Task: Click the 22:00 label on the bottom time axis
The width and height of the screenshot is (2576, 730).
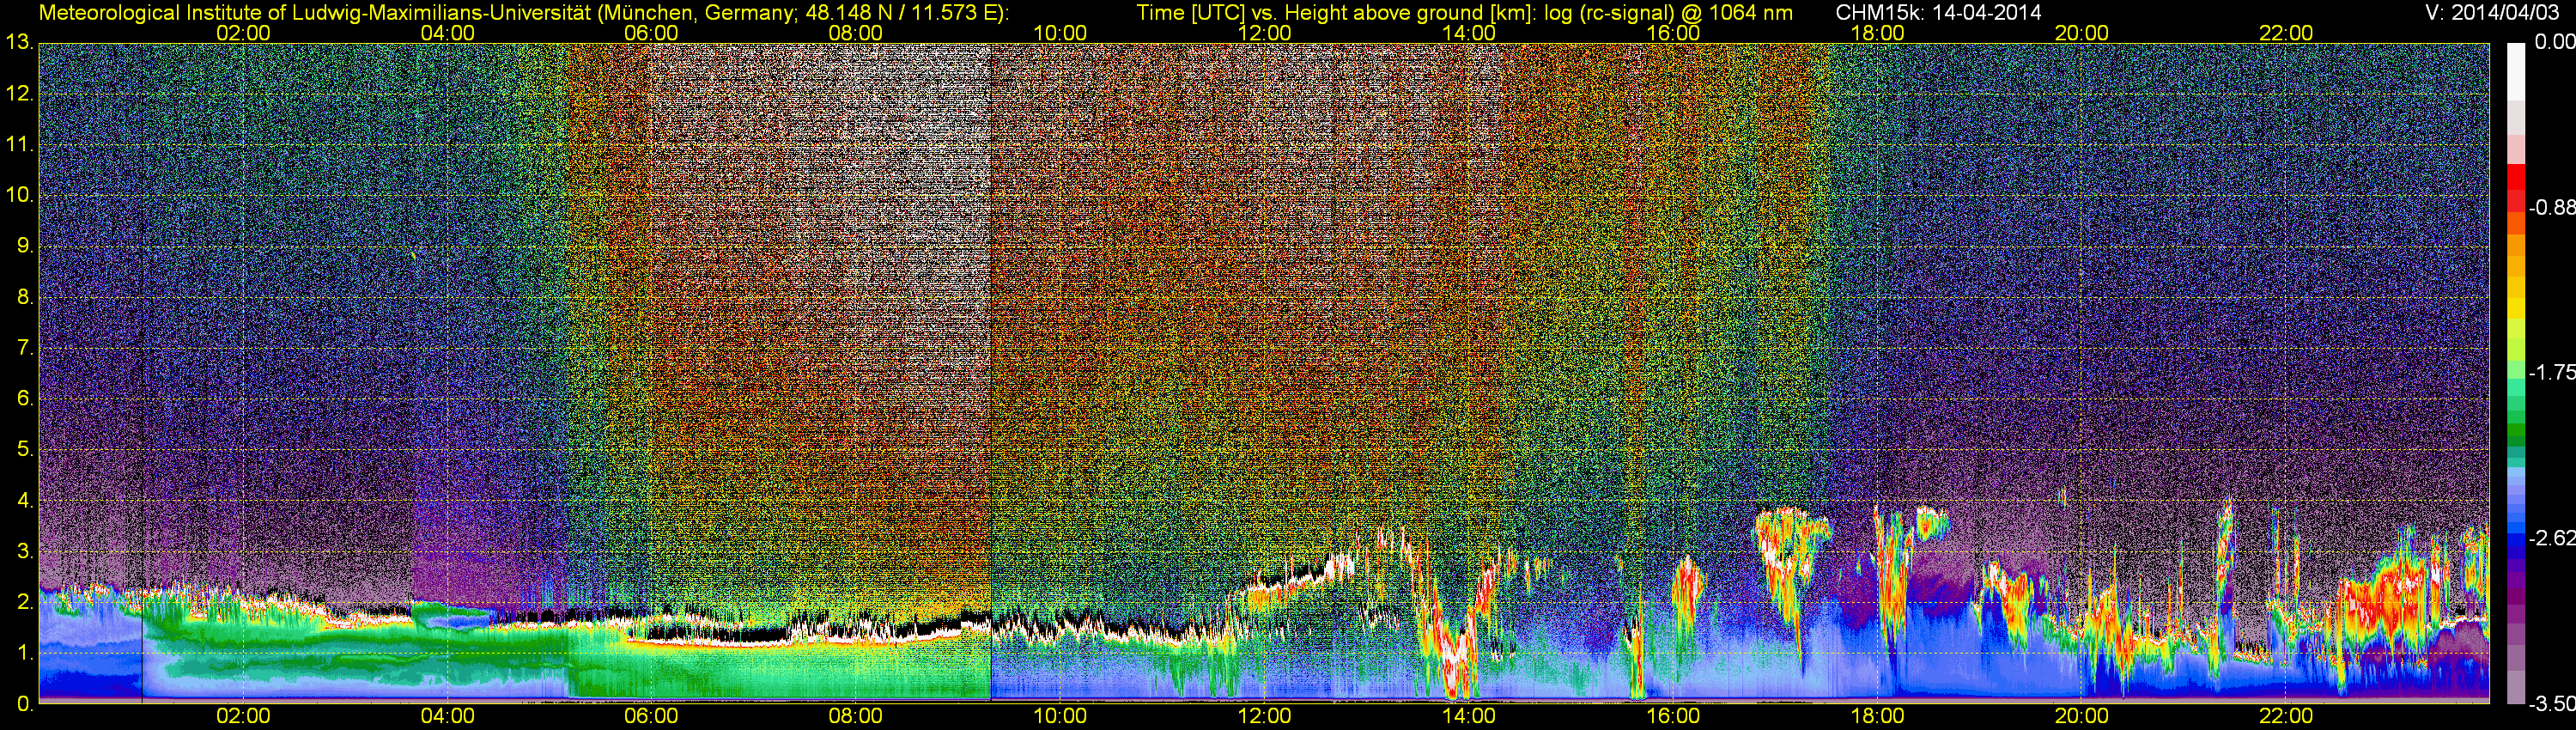Action: click(x=2286, y=716)
